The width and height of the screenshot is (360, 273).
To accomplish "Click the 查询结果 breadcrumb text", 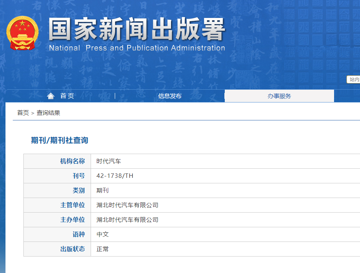I will (x=48, y=113).
